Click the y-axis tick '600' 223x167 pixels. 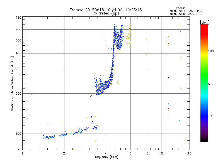pos(19,30)
